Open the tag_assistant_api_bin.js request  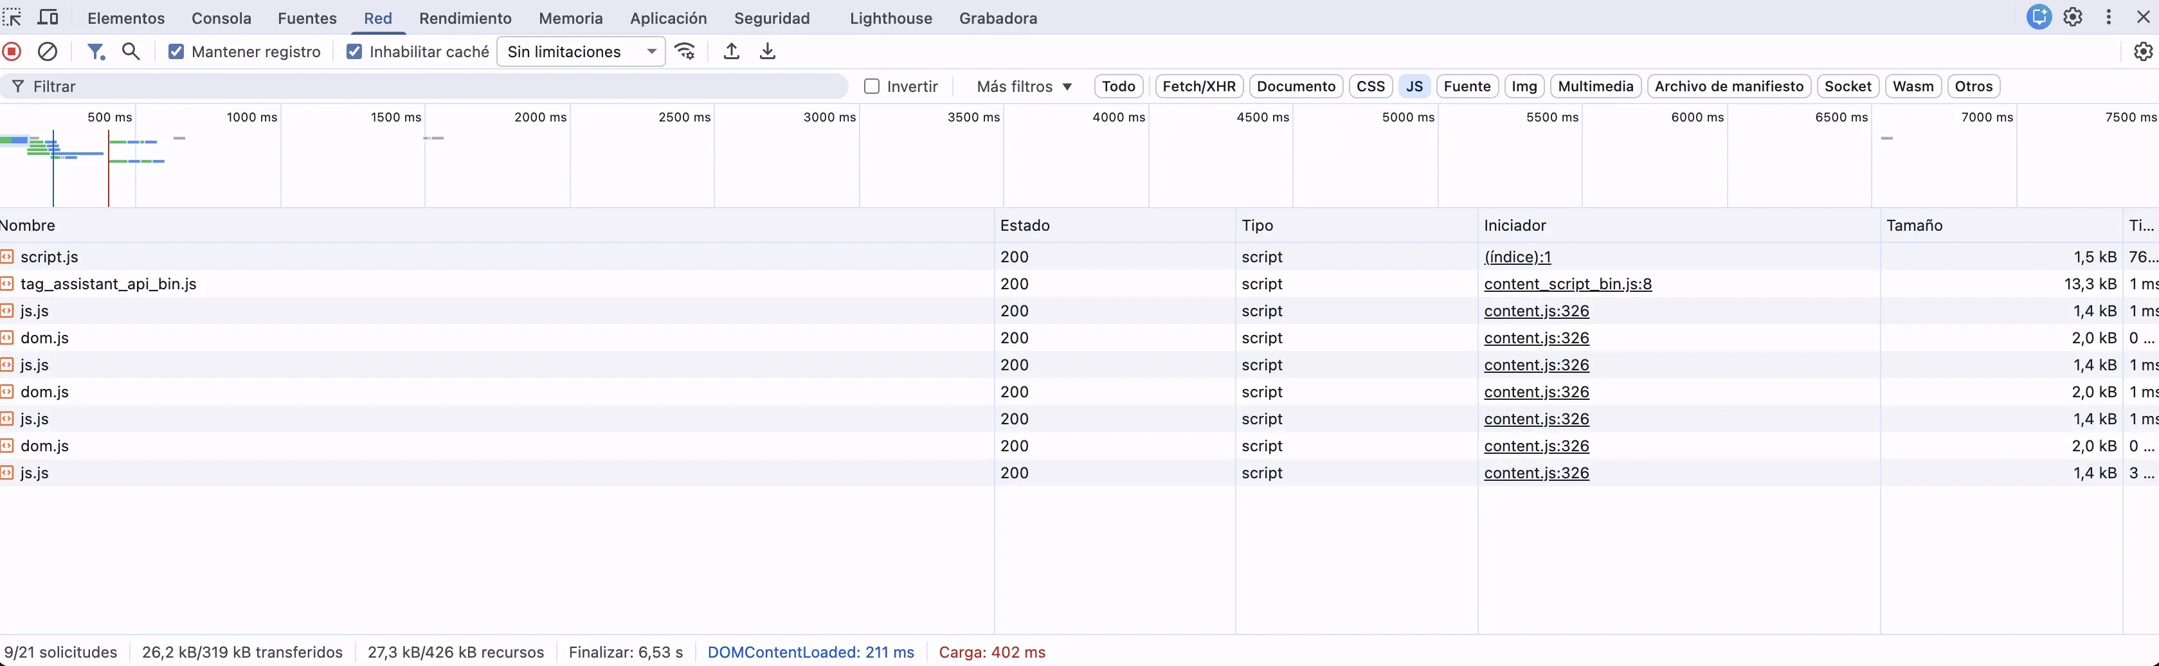coord(108,283)
